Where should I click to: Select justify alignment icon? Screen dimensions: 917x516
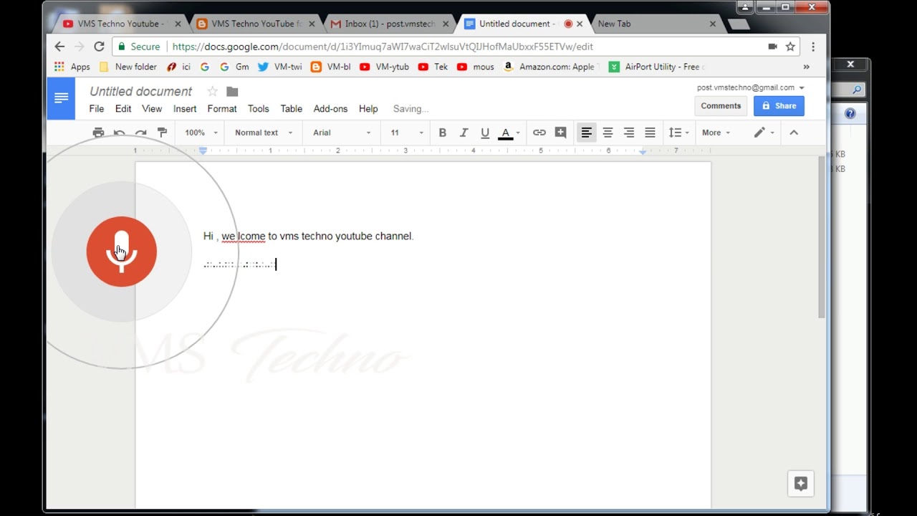(x=650, y=133)
